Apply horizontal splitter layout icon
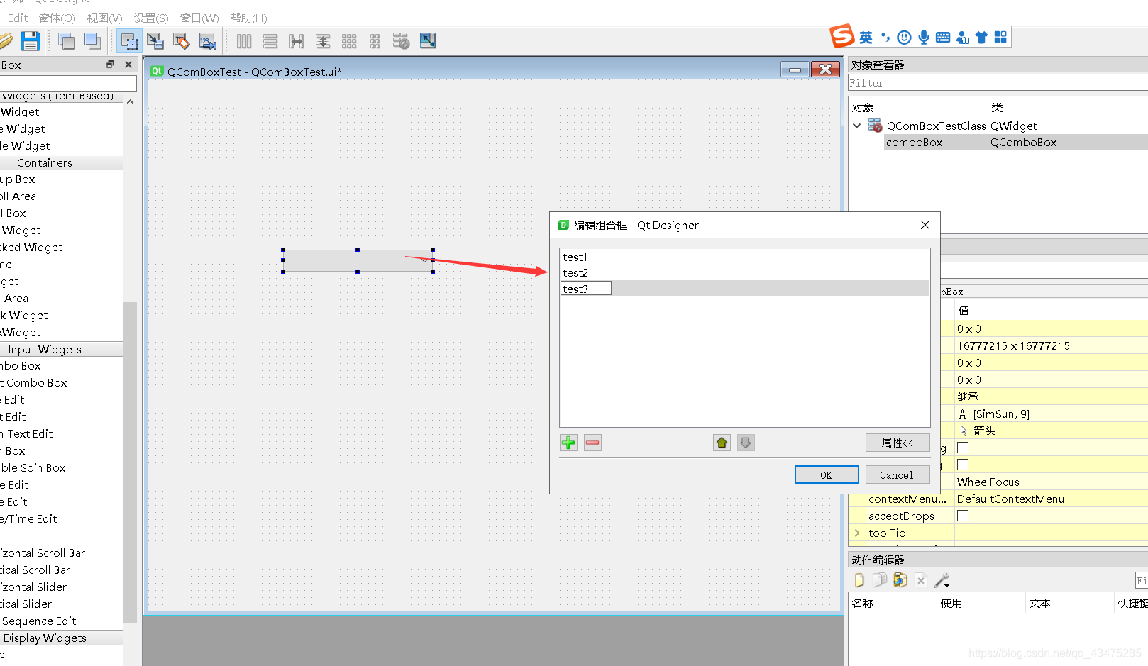The height and width of the screenshot is (666, 1148). (x=297, y=41)
